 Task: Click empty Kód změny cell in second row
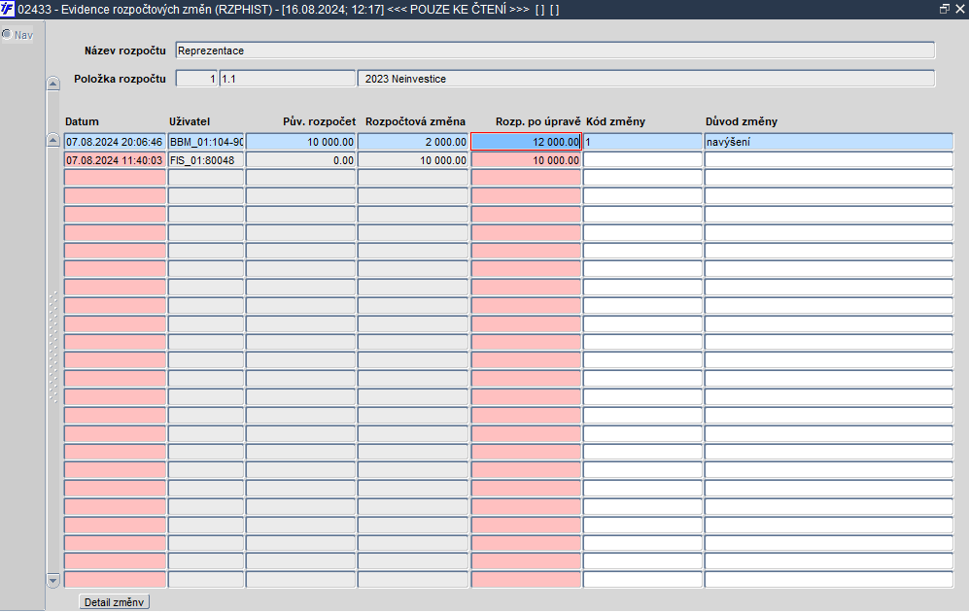642,160
